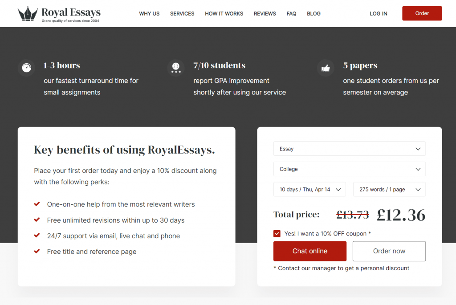
Task: Click the '1-3 hours' heading
Action: 61,65
